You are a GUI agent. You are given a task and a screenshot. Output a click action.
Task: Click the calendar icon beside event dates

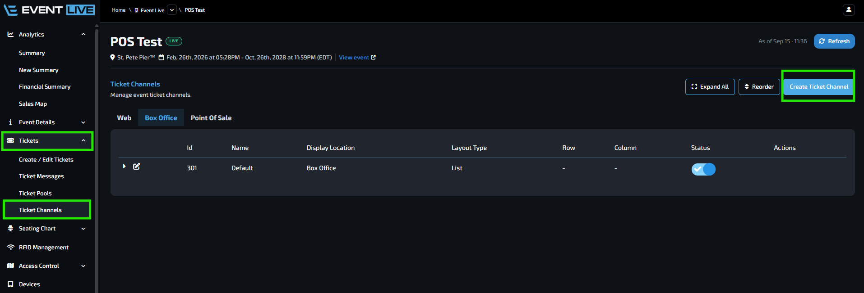pos(161,58)
